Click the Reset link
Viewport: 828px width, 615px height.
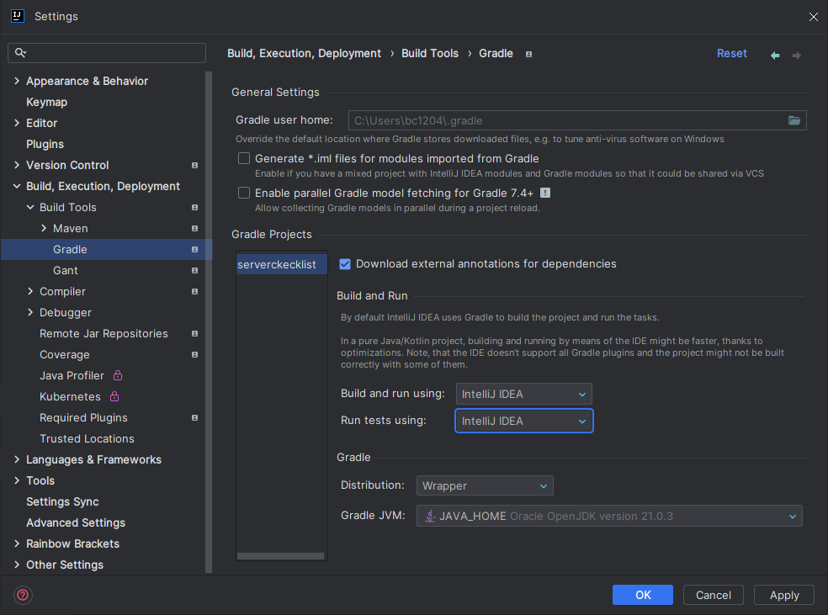[x=732, y=53]
